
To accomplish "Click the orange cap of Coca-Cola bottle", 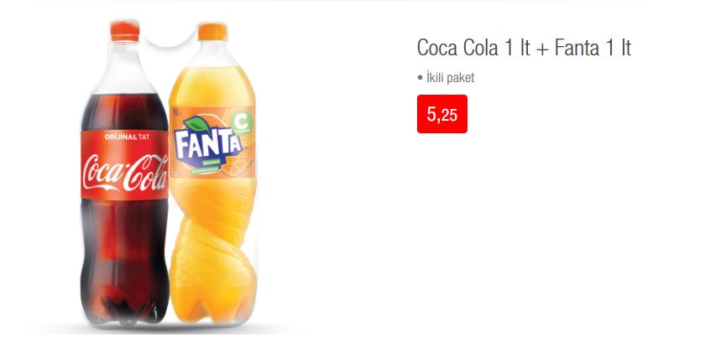I will (x=125, y=30).
